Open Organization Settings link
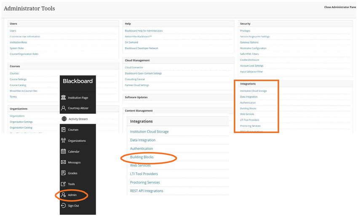358x221 pixels. point(21,122)
